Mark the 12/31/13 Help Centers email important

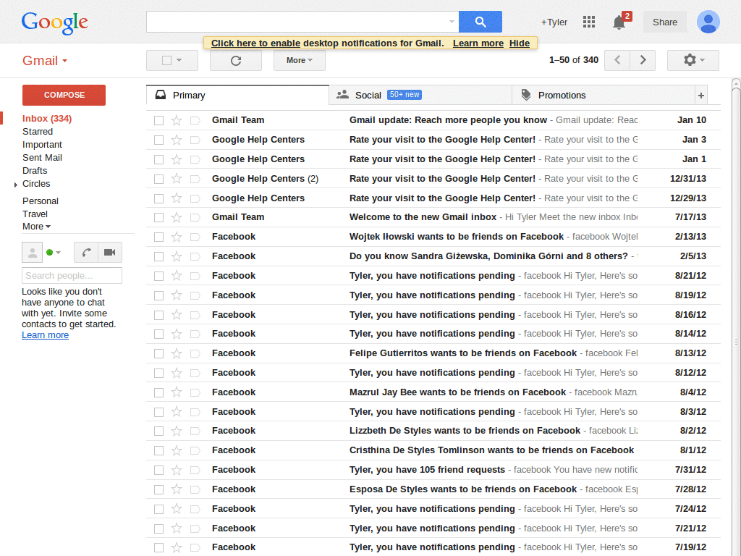click(195, 180)
